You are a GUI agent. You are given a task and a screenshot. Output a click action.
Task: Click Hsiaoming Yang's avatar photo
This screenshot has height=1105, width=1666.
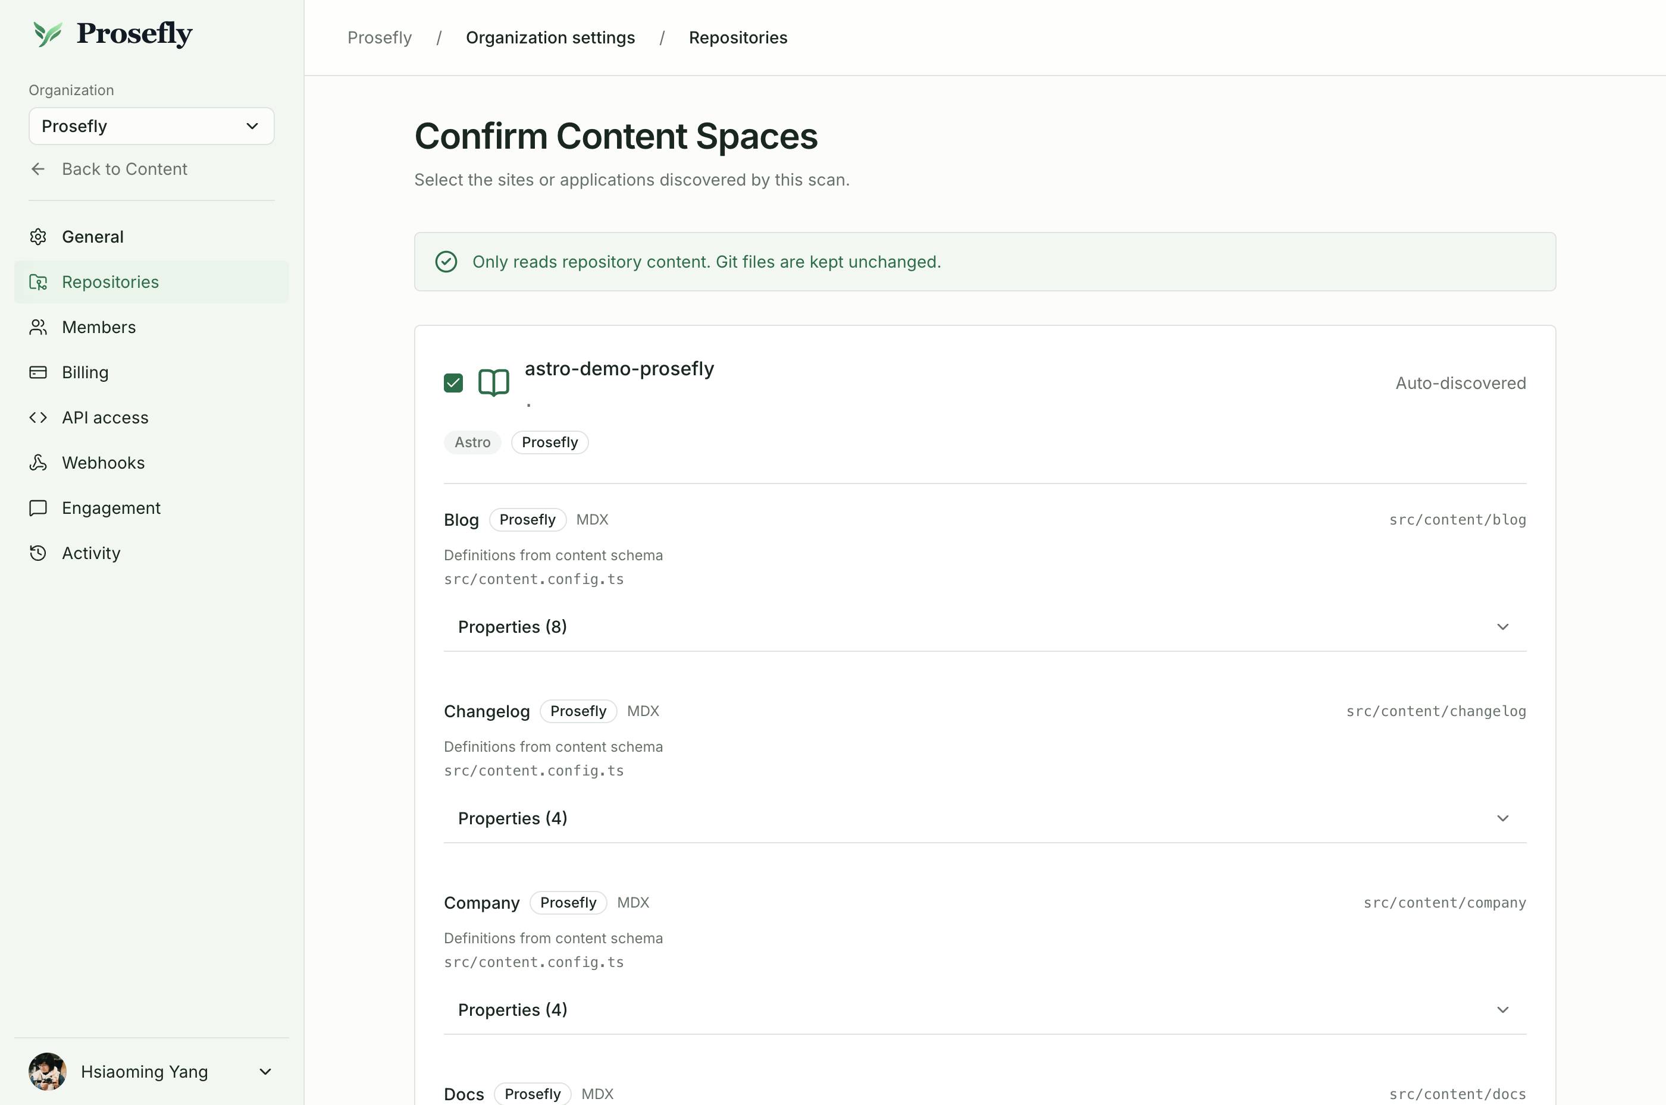point(48,1071)
